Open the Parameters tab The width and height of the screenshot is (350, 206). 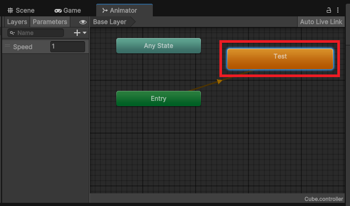(x=50, y=22)
